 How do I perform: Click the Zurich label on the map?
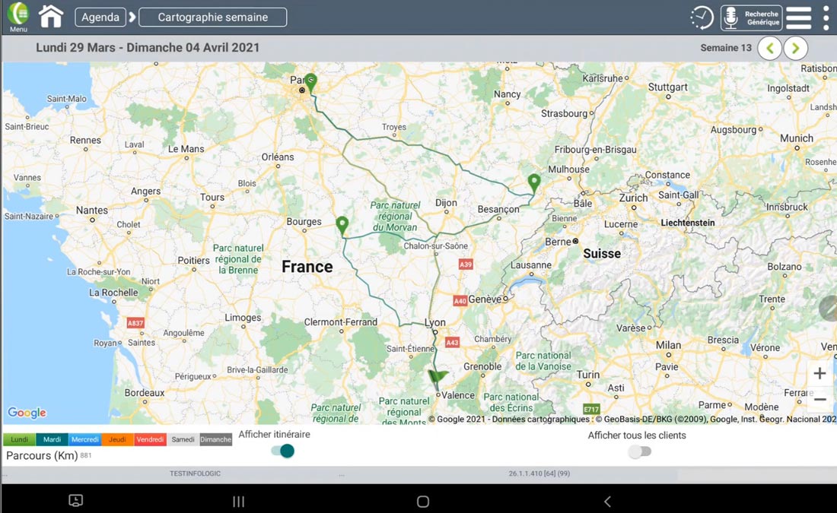634,198
